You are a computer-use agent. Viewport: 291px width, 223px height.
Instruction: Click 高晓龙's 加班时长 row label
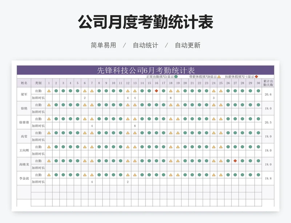pyautogui.click(x=38, y=168)
